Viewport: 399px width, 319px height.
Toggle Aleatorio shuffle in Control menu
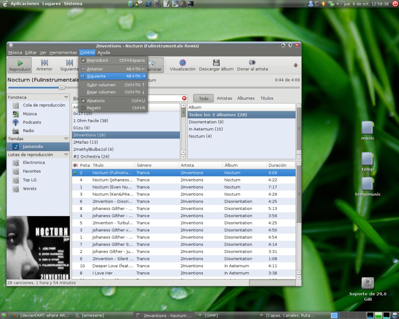[x=83, y=101]
